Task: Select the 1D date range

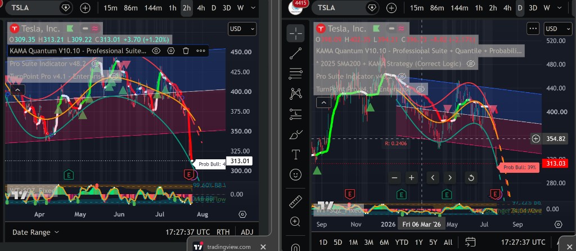Action: (323, 242)
